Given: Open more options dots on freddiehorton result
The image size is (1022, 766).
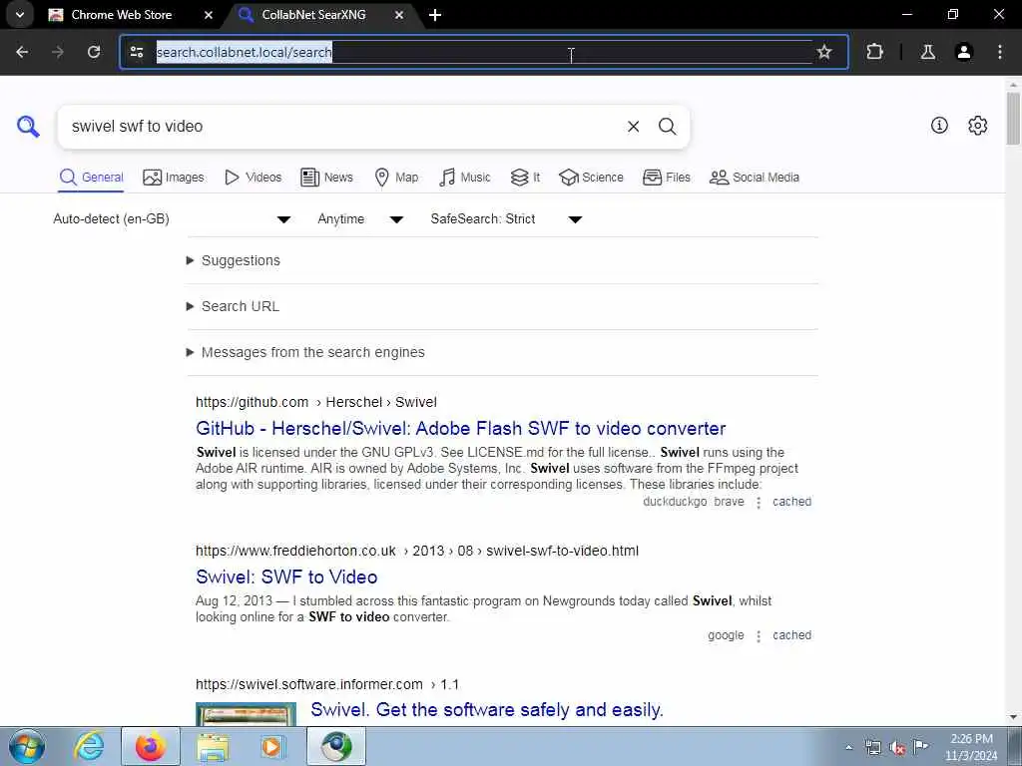Looking at the screenshot, I should 759,635.
